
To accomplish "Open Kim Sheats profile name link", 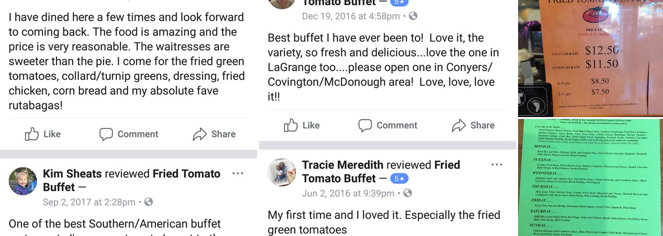I will coord(72,174).
